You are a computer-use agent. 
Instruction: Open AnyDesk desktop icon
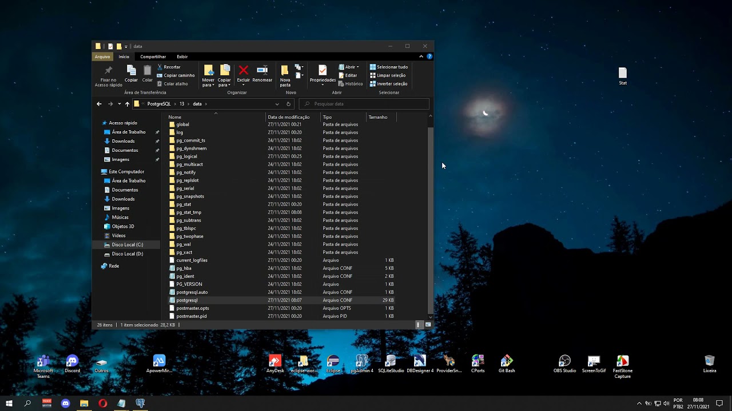pyautogui.click(x=275, y=364)
